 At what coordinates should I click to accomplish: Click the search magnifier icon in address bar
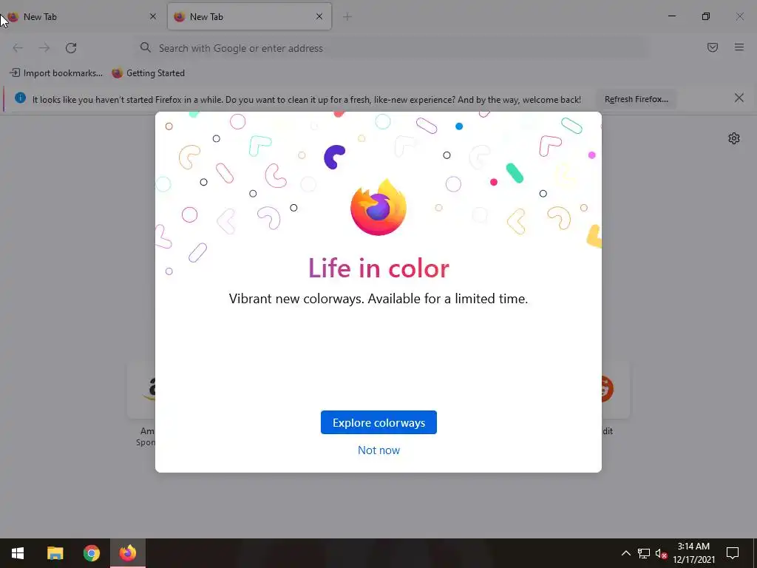(x=146, y=47)
